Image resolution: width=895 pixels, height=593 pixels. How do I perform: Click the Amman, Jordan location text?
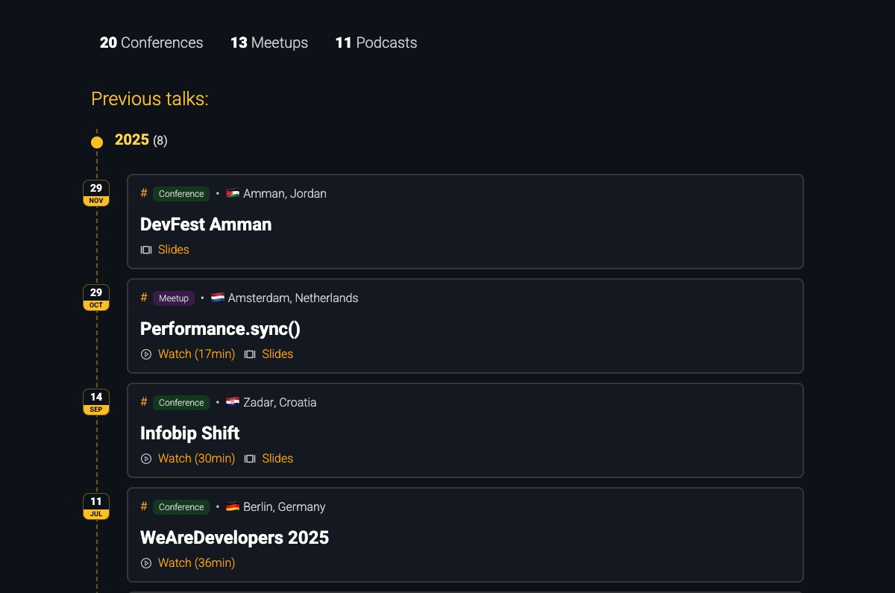click(x=285, y=194)
